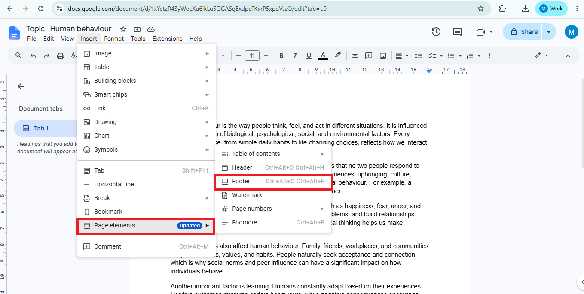Click the move to folder icon
584x294 pixels.
pos(137,29)
